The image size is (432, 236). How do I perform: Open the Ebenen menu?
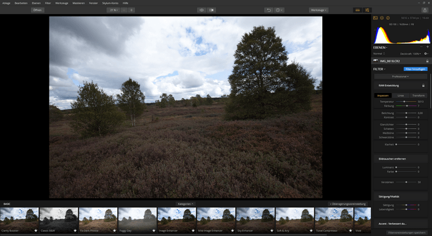coord(36,3)
